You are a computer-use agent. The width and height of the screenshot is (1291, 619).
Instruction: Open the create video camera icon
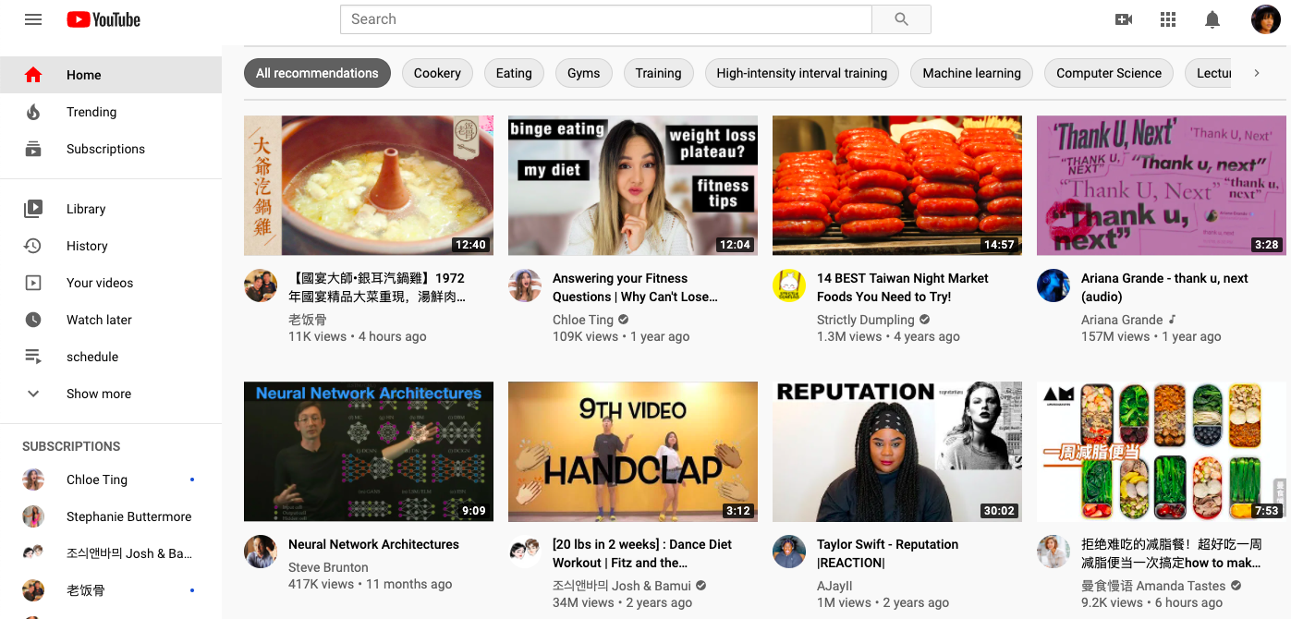1124,19
